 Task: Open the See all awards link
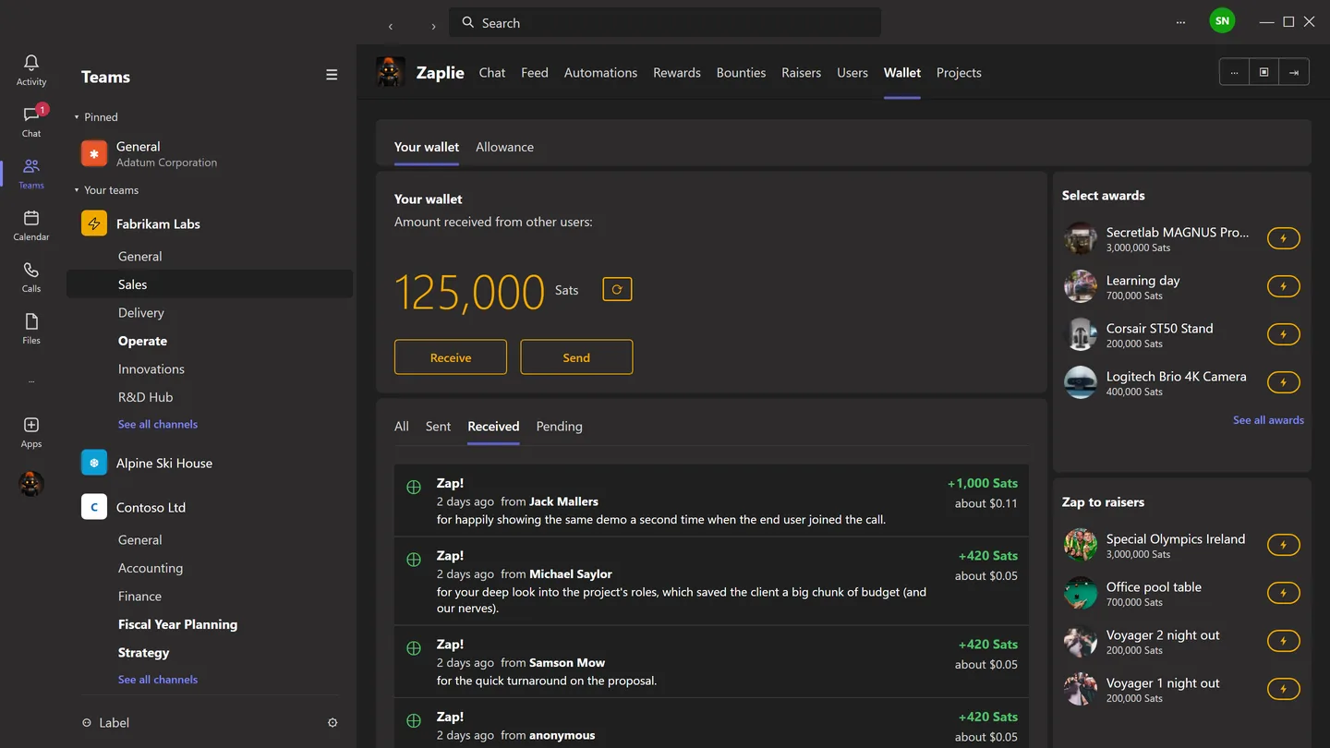pos(1268,420)
